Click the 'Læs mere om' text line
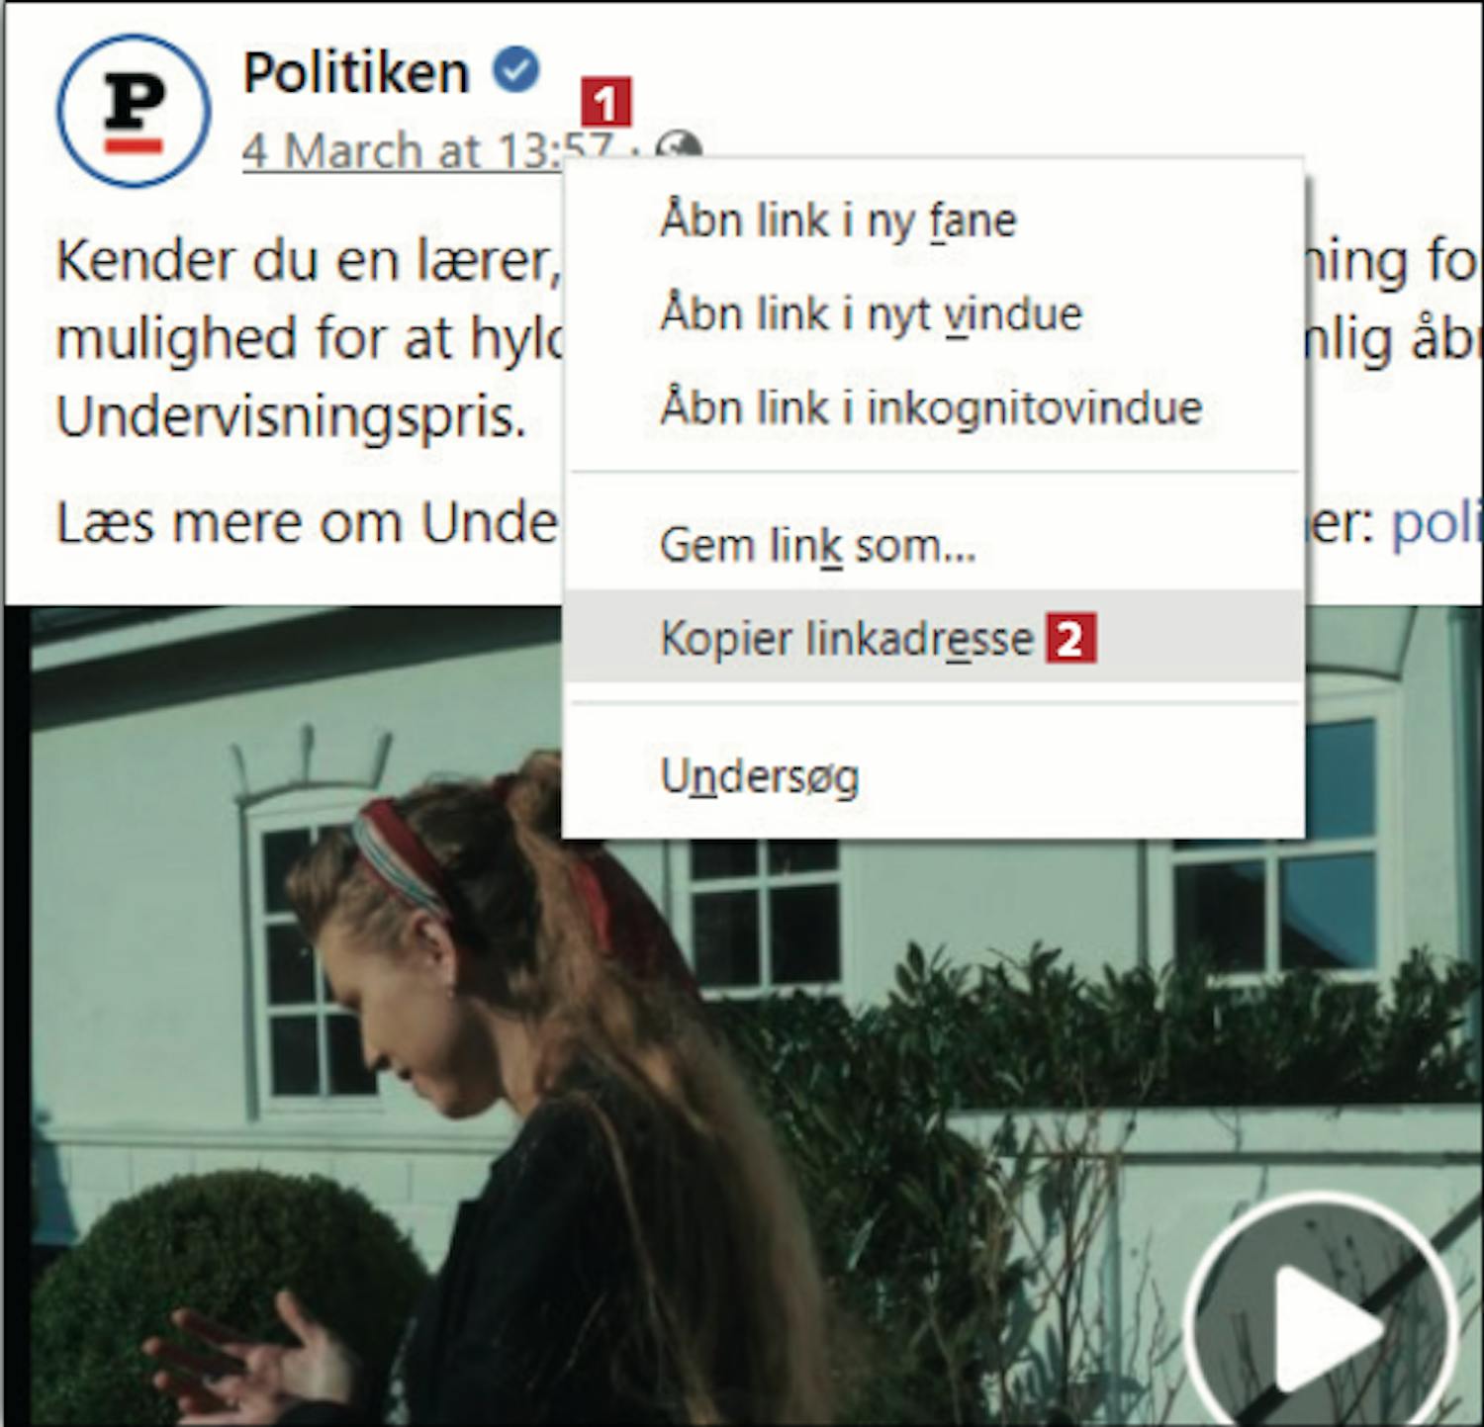1484x1427 pixels. 307,522
